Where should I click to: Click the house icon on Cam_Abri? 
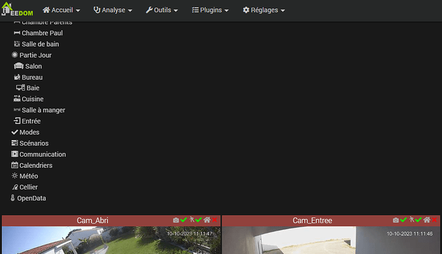pyautogui.click(x=207, y=220)
